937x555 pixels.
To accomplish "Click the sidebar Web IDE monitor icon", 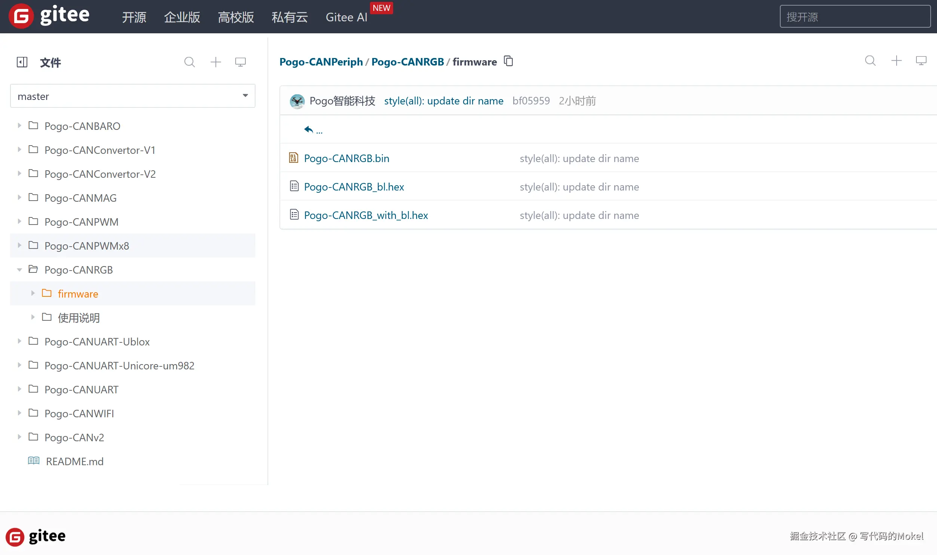I will (240, 62).
